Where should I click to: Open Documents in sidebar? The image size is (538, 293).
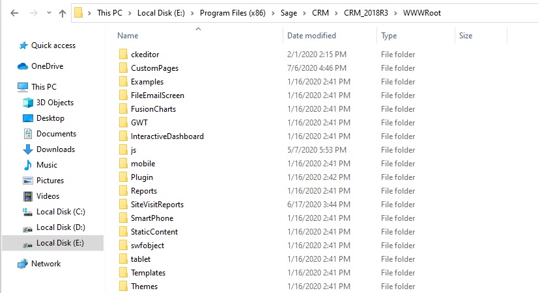point(56,134)
